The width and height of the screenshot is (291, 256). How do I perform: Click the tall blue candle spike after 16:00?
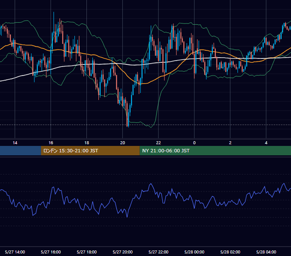53,24
